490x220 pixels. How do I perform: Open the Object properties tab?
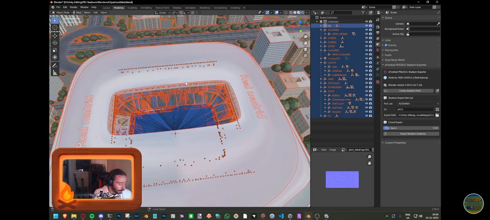pyautogui.click(x=378, y=57)
